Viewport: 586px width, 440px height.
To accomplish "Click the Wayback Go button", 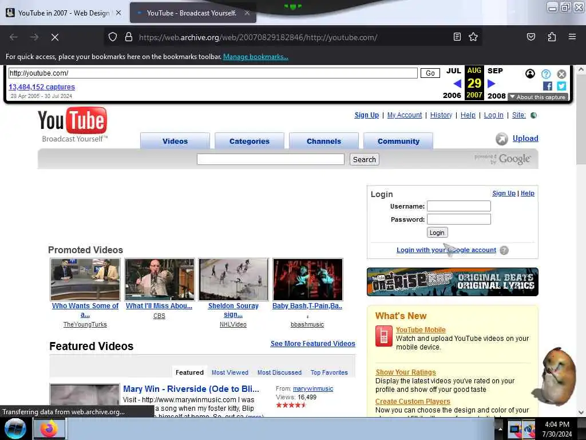I will click(430, 73).
